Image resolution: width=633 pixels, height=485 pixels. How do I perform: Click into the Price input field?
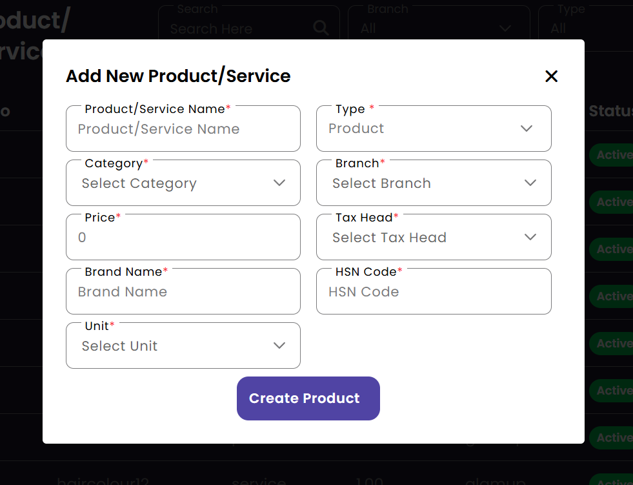(x=183, y=238)
